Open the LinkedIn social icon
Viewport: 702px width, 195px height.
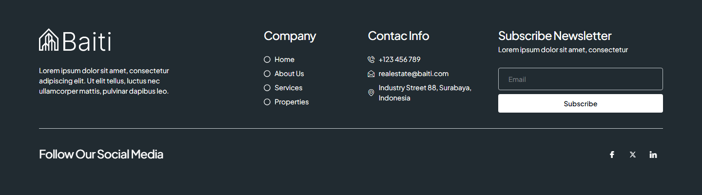[653, 155]
